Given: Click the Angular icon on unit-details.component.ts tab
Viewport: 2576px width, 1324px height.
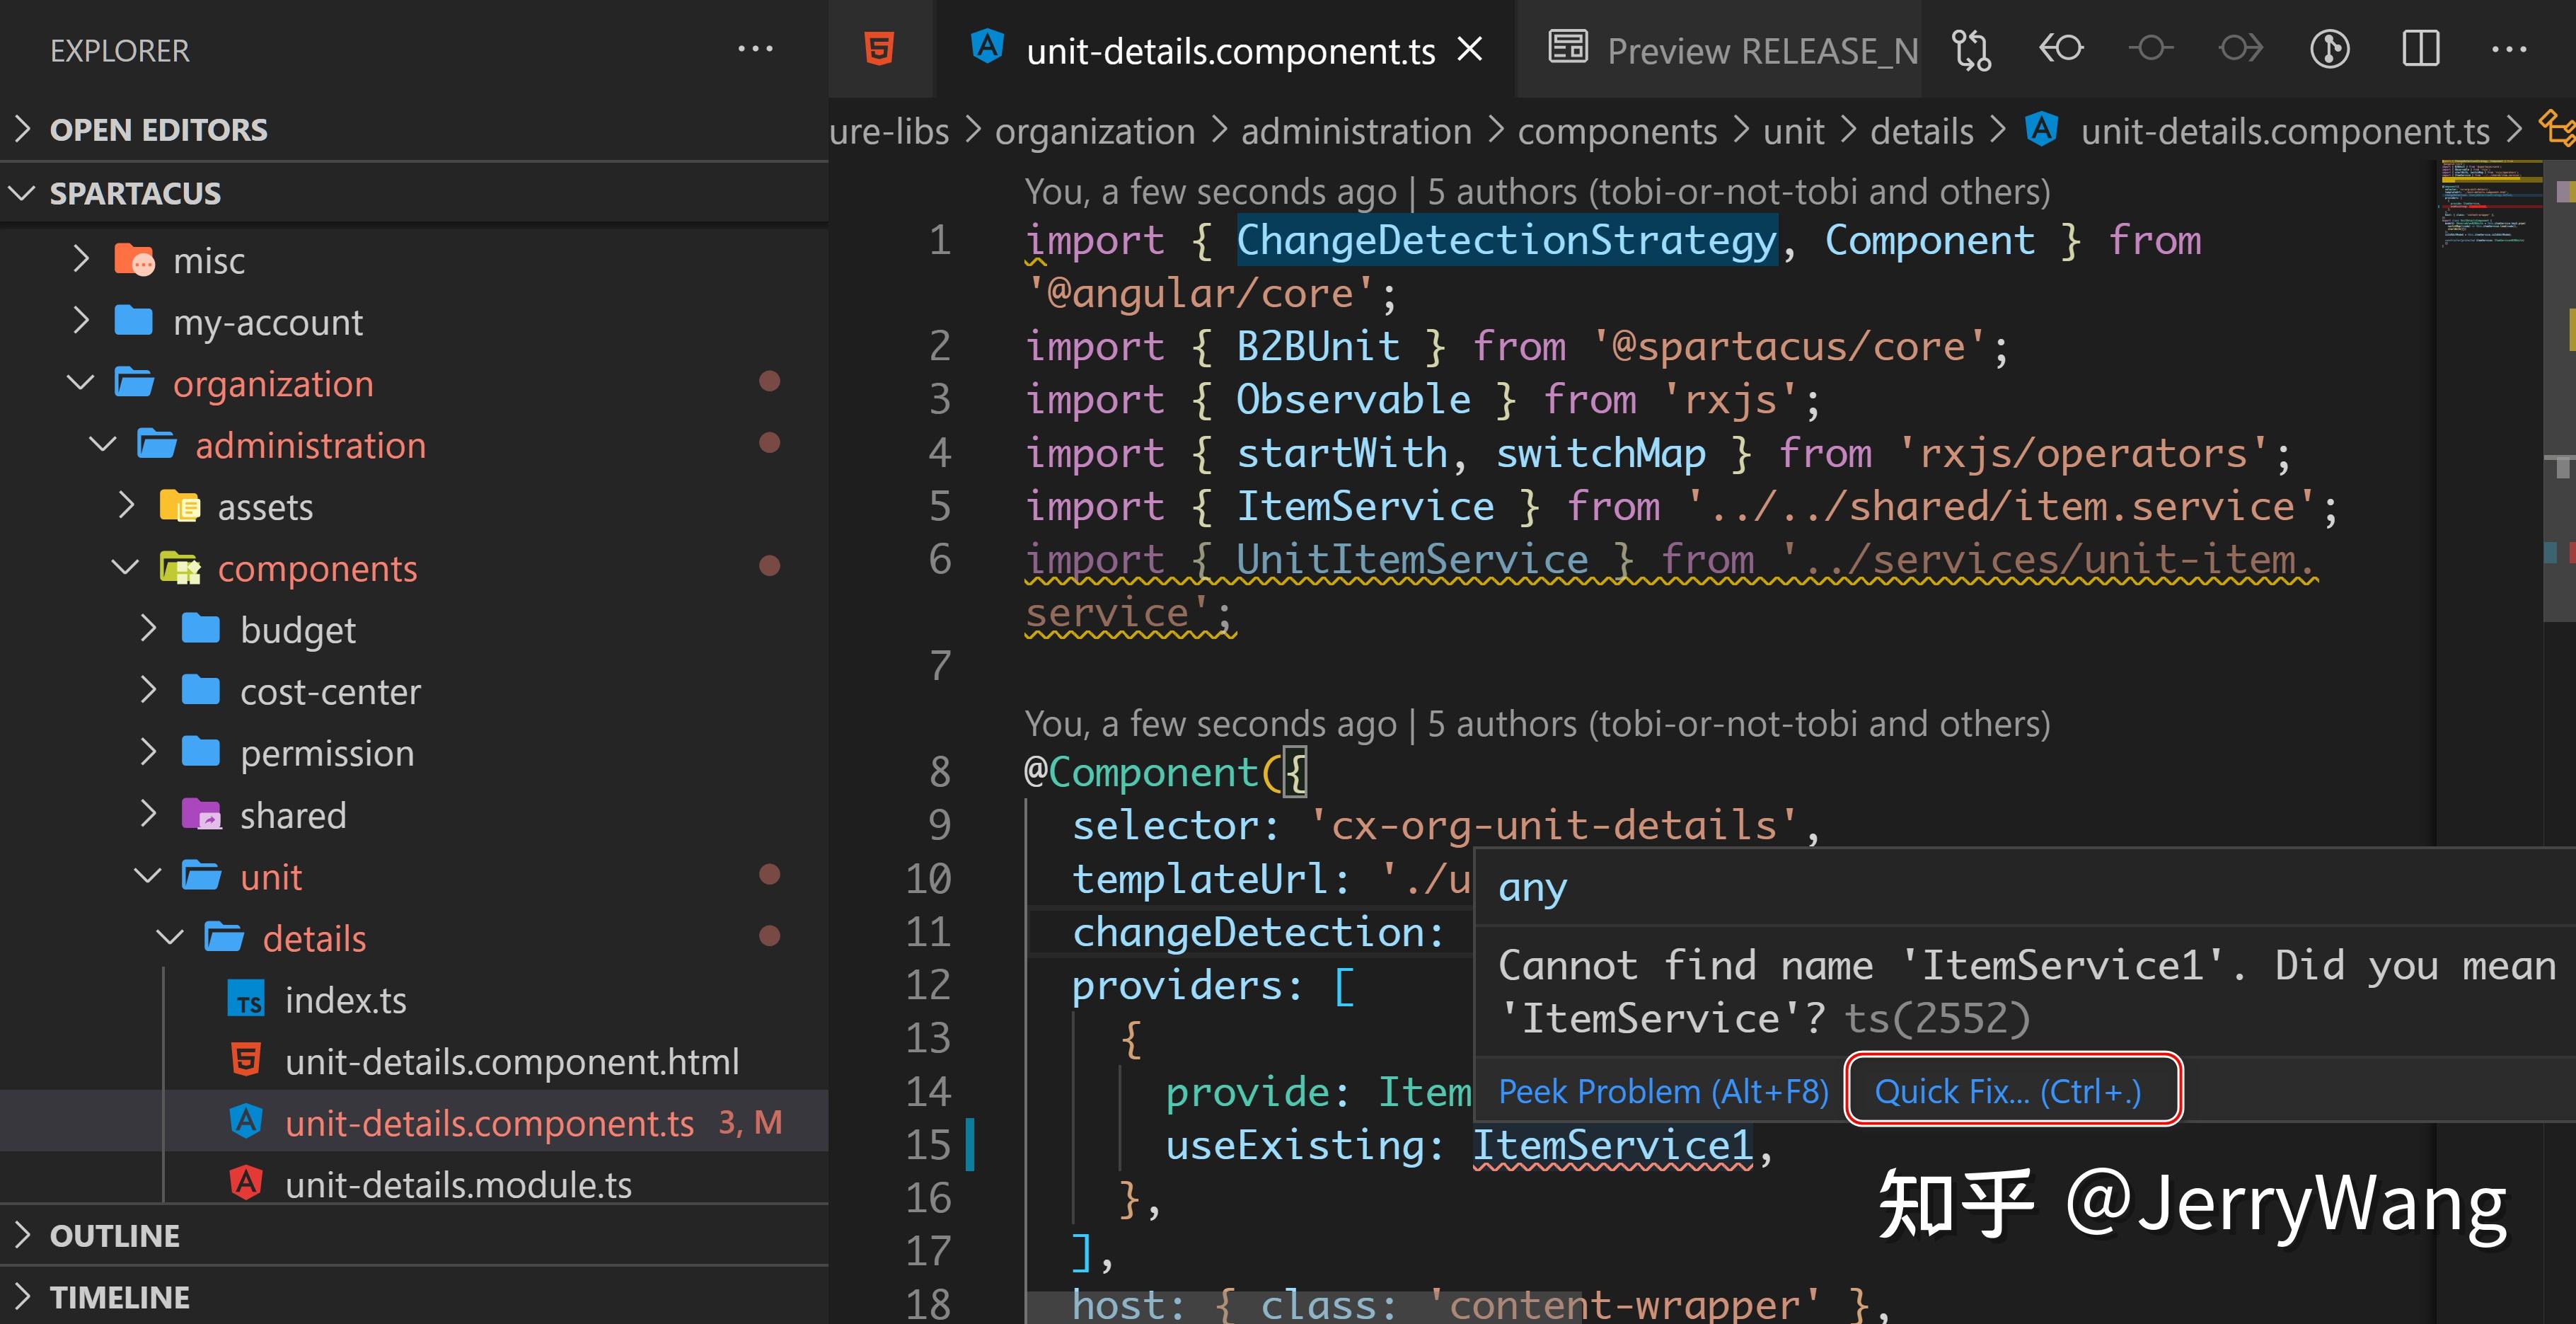Looking at the screenshot, I should pos(988,47).
